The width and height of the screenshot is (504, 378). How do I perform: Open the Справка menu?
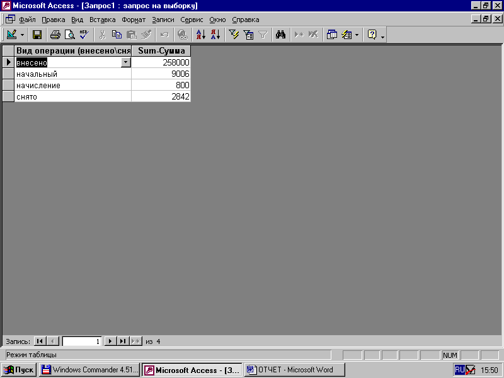246,20
